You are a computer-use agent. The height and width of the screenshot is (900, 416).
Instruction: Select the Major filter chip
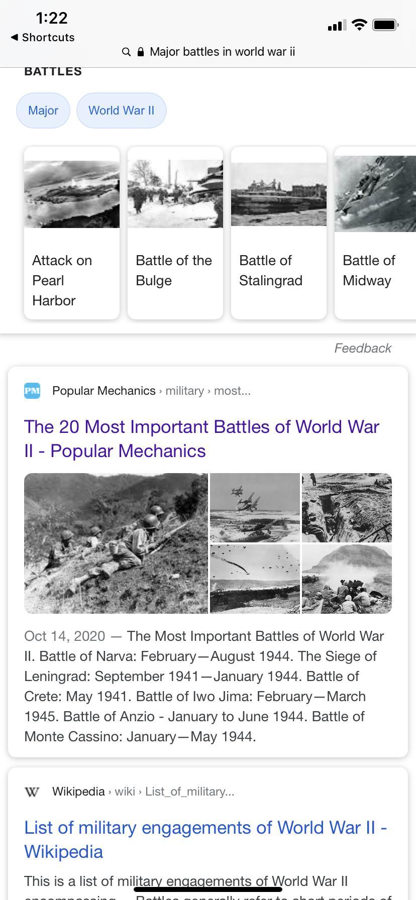coord(43,110)
